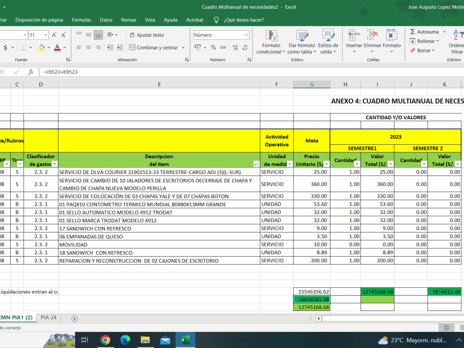Click Insertar cells button

[x=354, y=41]
